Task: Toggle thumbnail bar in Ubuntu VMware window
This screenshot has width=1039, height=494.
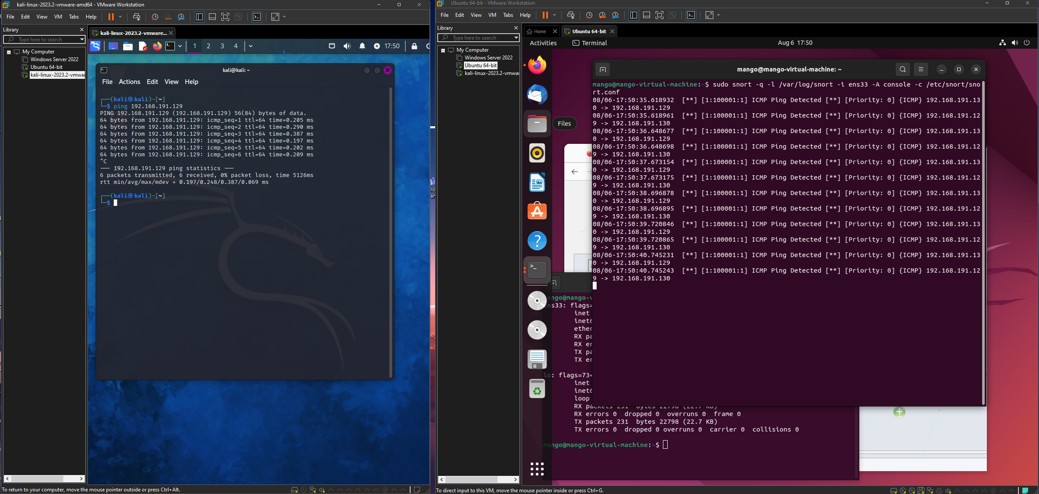Action: (647, 15)
